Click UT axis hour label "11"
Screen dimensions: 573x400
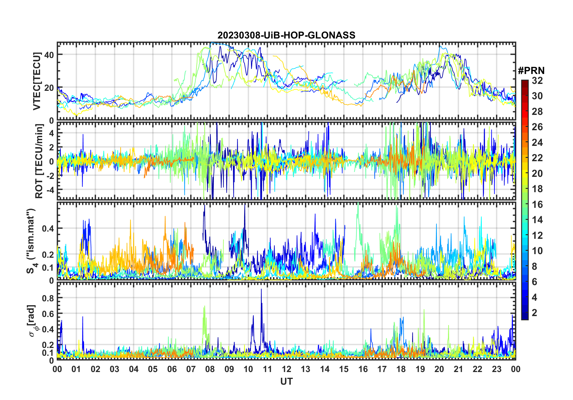coord(268,369)
